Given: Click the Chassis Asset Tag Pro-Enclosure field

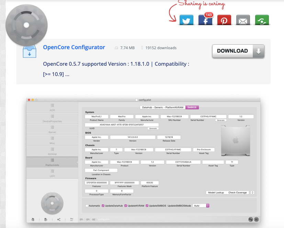Looking at the screenshot, I should point(204,150).
